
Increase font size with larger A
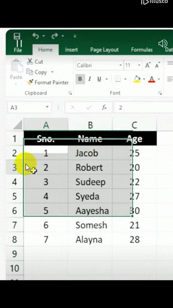click(x=148, y=65)
